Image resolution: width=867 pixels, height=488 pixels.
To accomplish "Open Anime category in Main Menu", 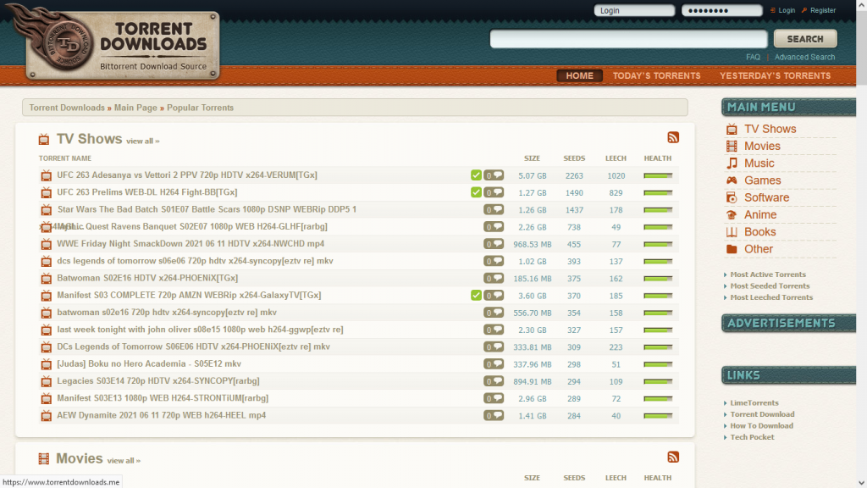I will tap(760, 214).
